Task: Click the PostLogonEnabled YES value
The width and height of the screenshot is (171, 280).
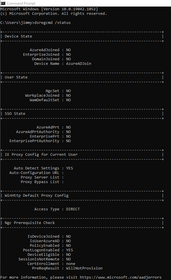Action: click(69, 250)
